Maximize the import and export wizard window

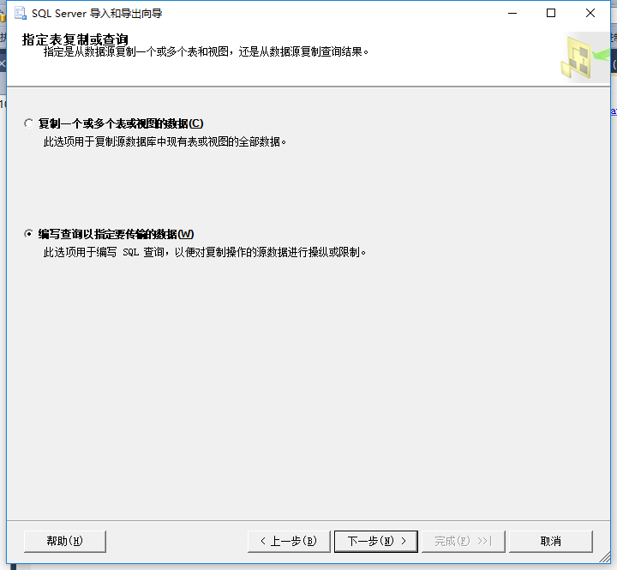[551, 13]
